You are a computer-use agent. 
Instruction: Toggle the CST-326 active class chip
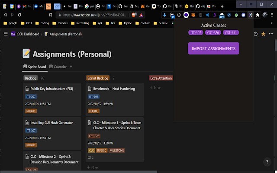point(213,33)
